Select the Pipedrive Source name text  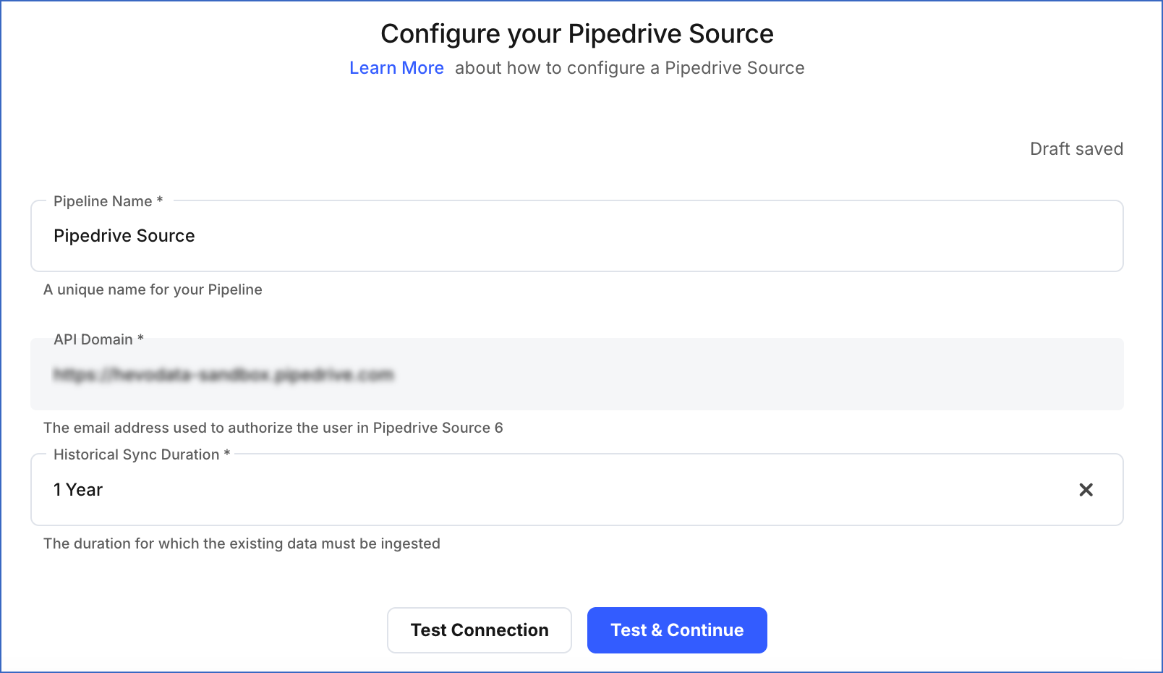[124, 236]
